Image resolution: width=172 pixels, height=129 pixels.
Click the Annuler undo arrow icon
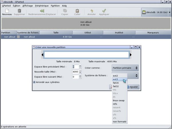pyautogui.click(x=92, y=11)
